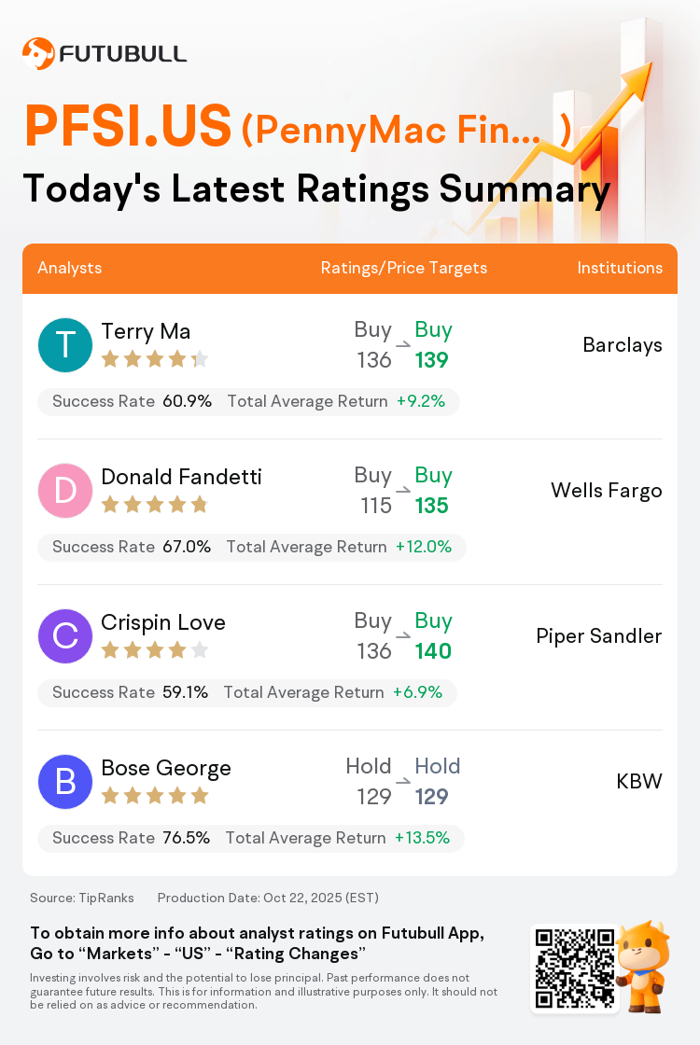Click Crispin Love's purple avatar icon
The image size is (700, 1045).
[x=65, y=636]
